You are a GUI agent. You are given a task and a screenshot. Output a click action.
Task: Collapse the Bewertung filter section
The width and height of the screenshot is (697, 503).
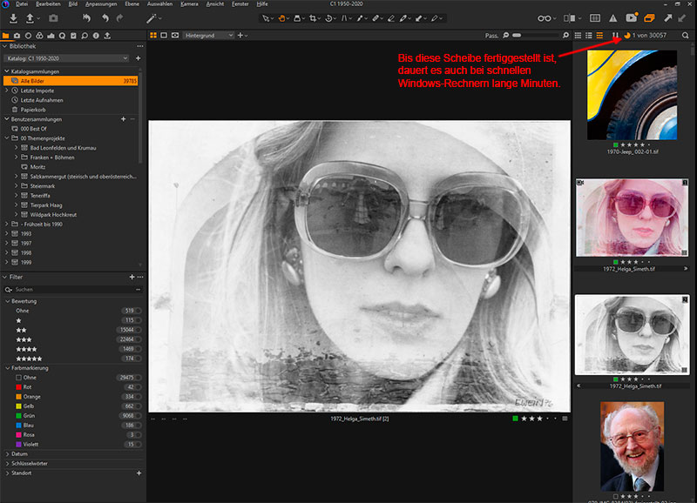(8, 301)
